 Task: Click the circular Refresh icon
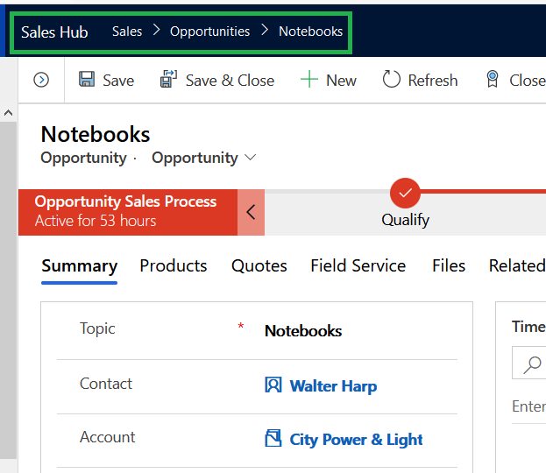[x=392, y=79]
